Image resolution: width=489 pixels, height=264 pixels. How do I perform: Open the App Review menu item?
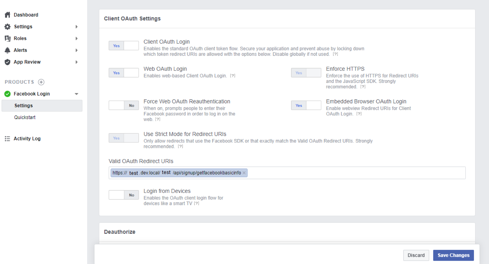click(x=27, y=62)
